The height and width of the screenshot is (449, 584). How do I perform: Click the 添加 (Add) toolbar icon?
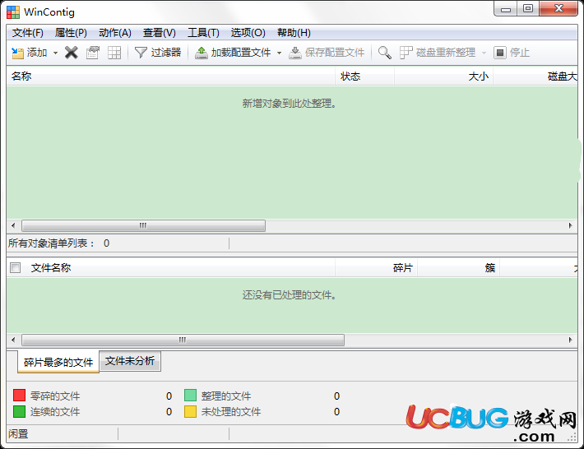click(17, 53)
